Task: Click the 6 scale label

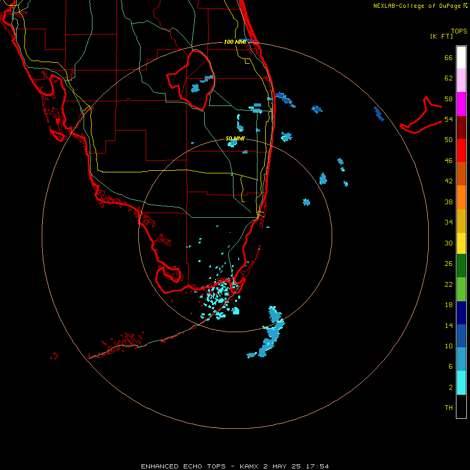Action: click(451, 367)
